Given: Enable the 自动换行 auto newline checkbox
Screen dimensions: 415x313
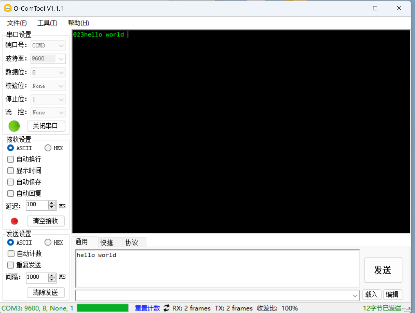Looking at the screenshot, I should tap(10, 159).
